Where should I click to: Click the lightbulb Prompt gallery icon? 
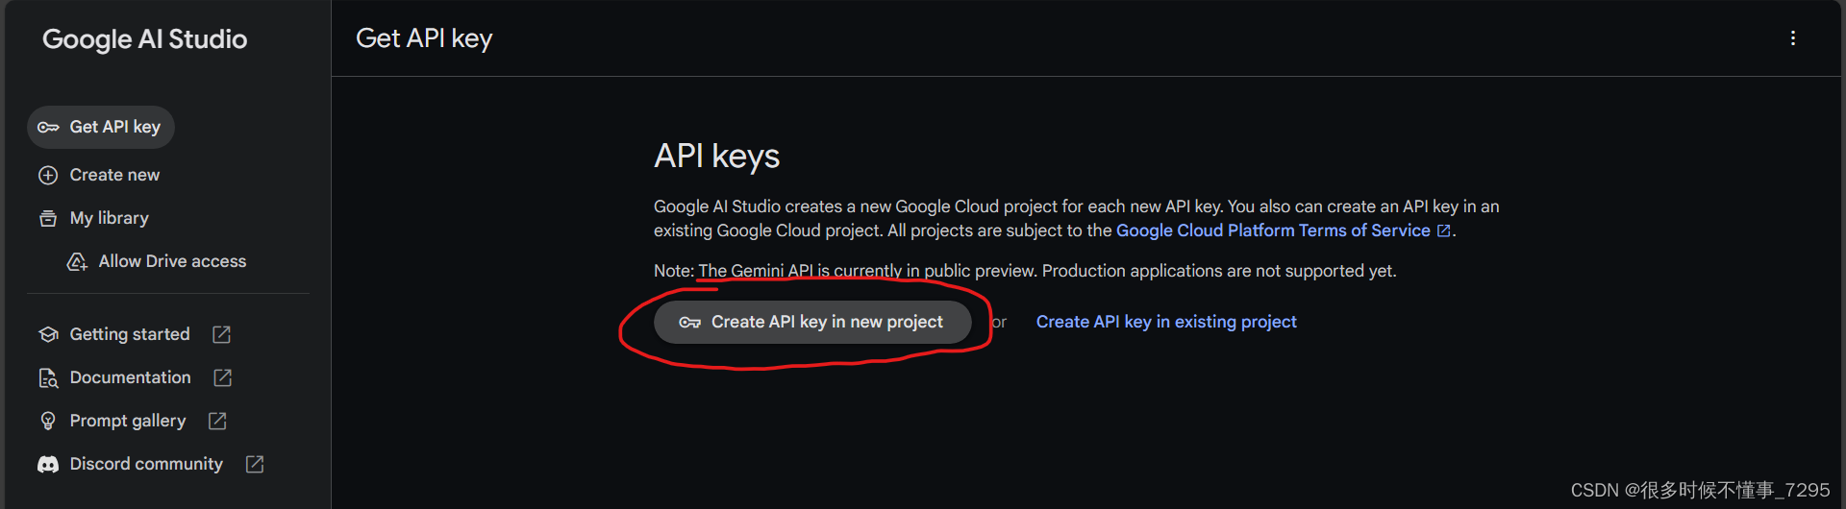pos(48,421)
